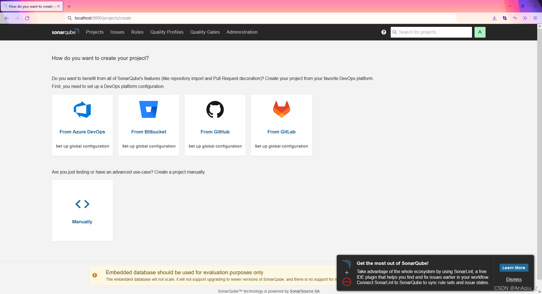Click the scrollbar down arrow

pos(539,291)
